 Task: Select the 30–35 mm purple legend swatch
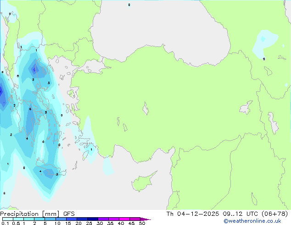tap(103, 219)
